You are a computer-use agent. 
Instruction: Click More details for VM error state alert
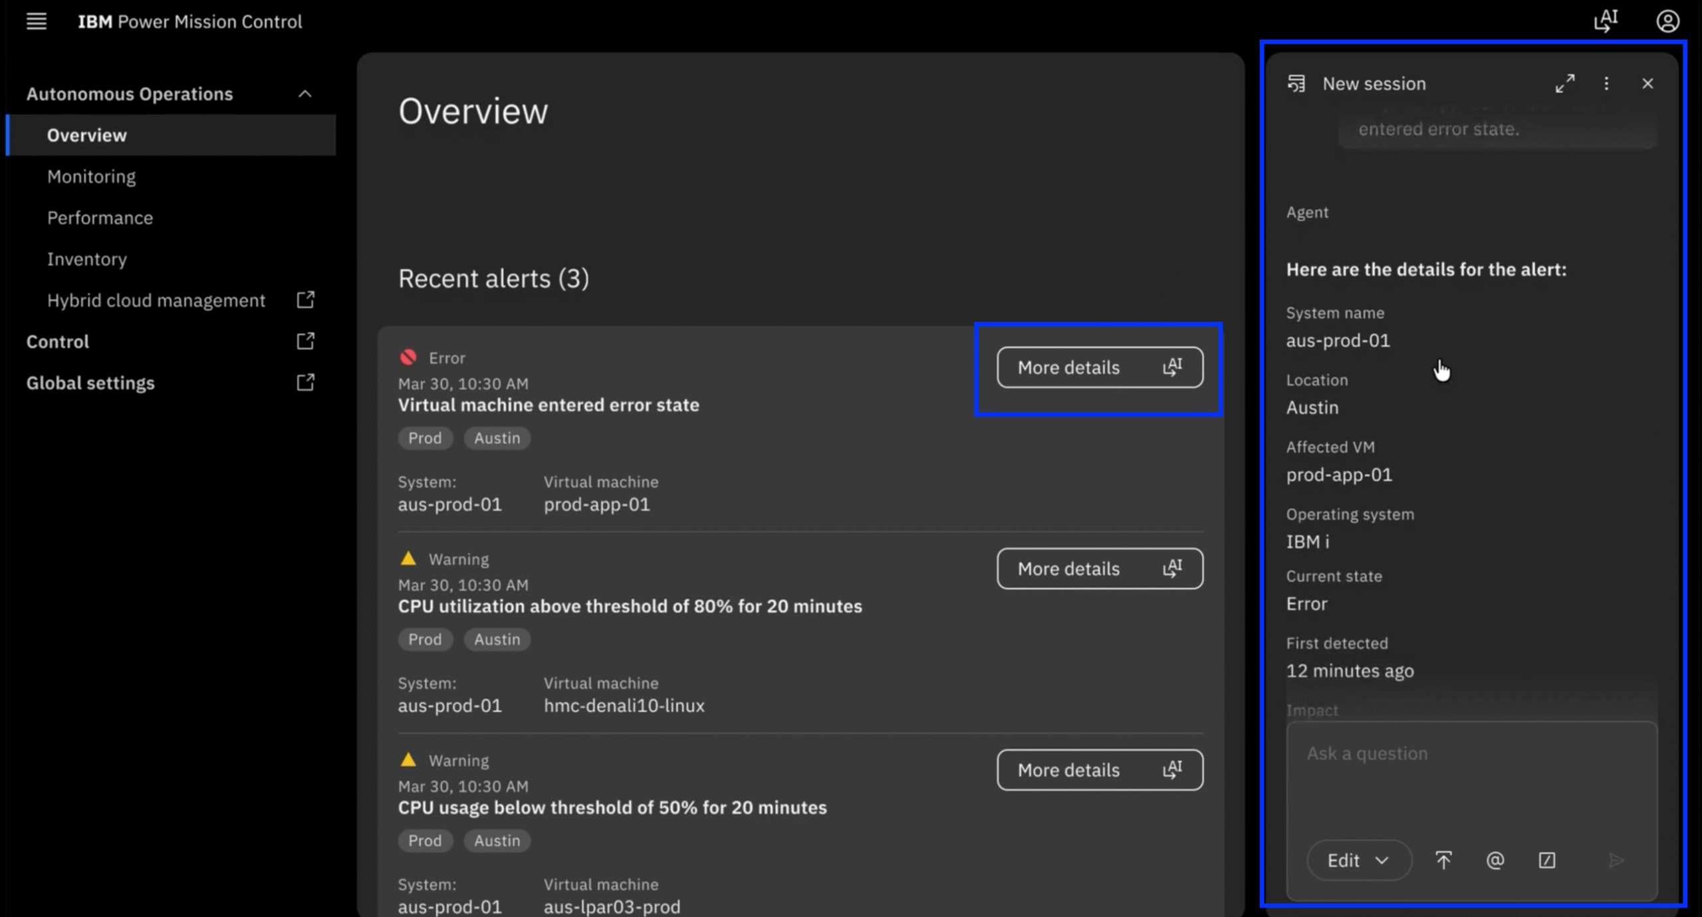(x=1100, y=367)
